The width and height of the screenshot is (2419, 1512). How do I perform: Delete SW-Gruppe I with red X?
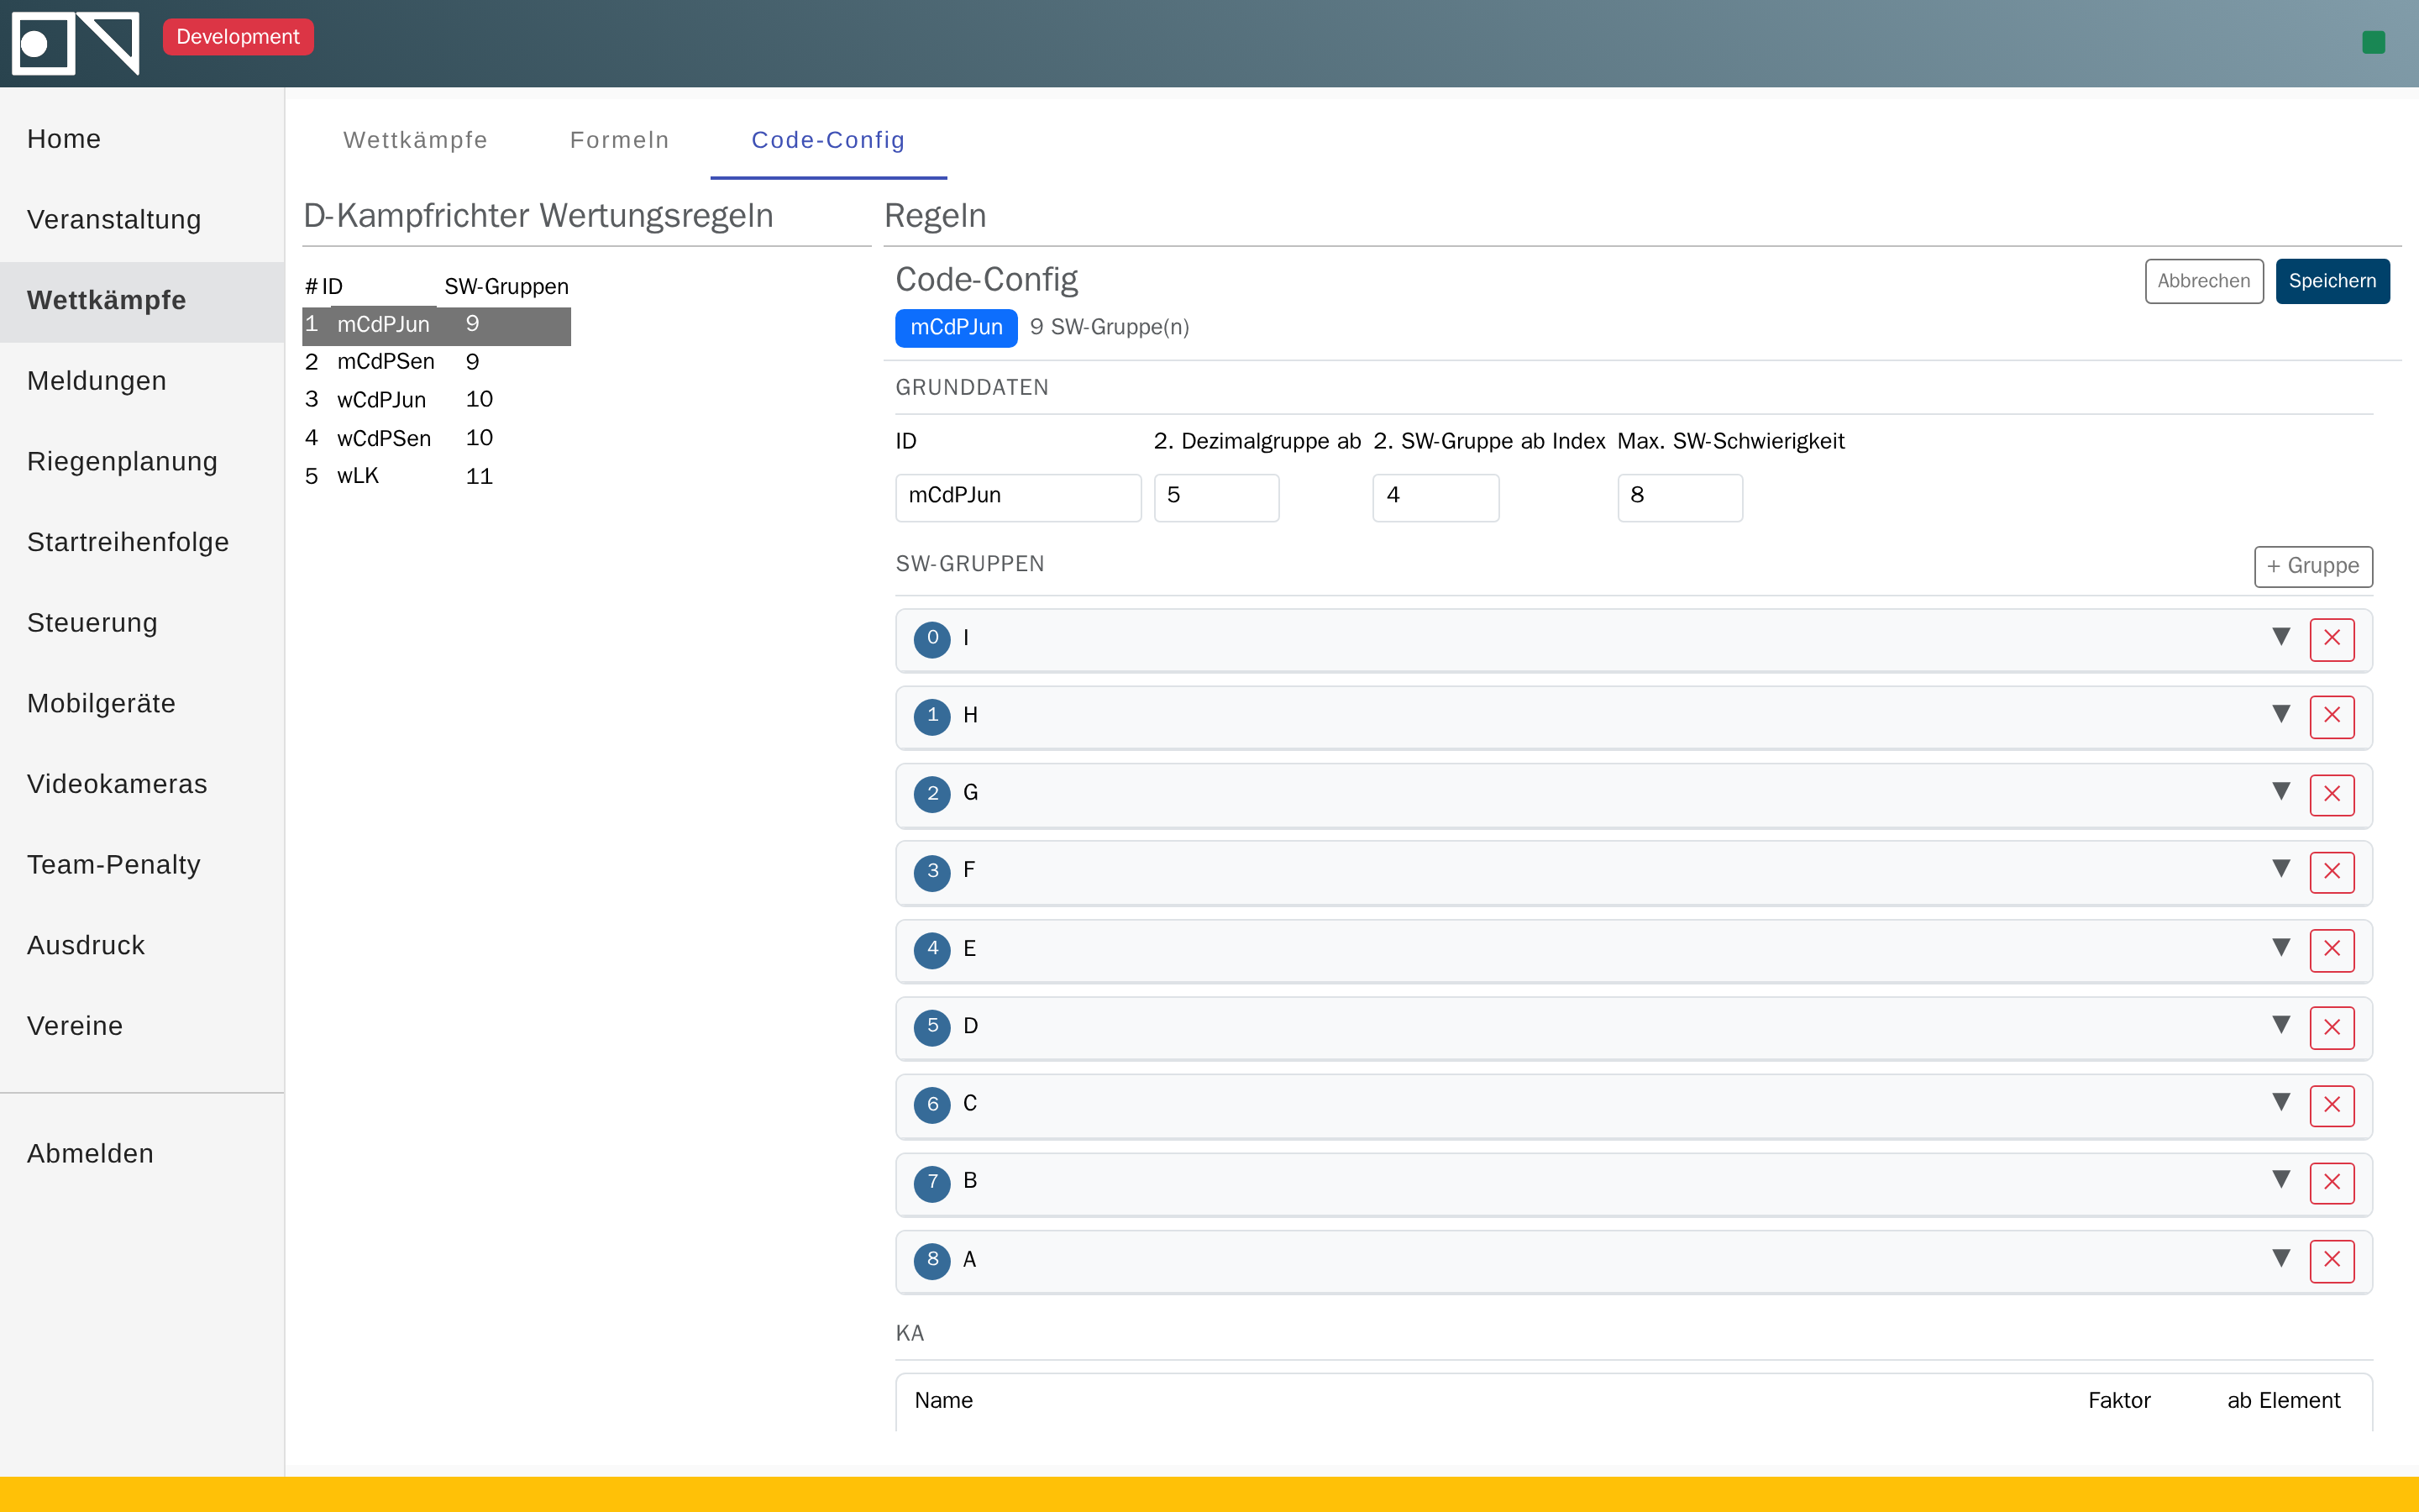[x=2331, y=639]
